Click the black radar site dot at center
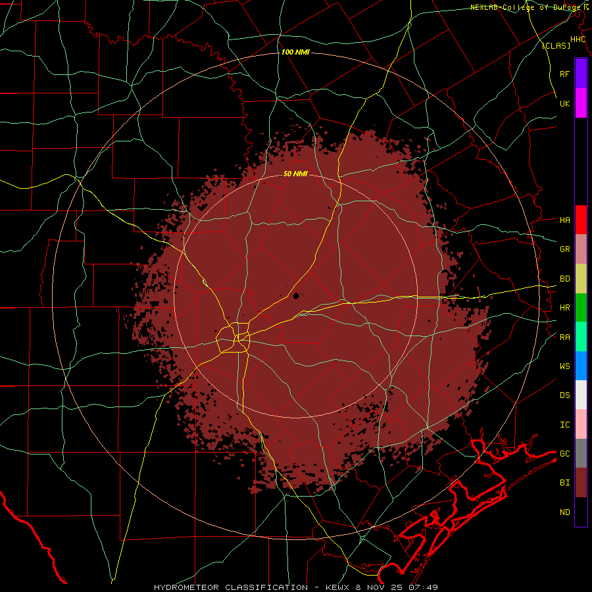The image size is (592, 592). click(295, 296)
